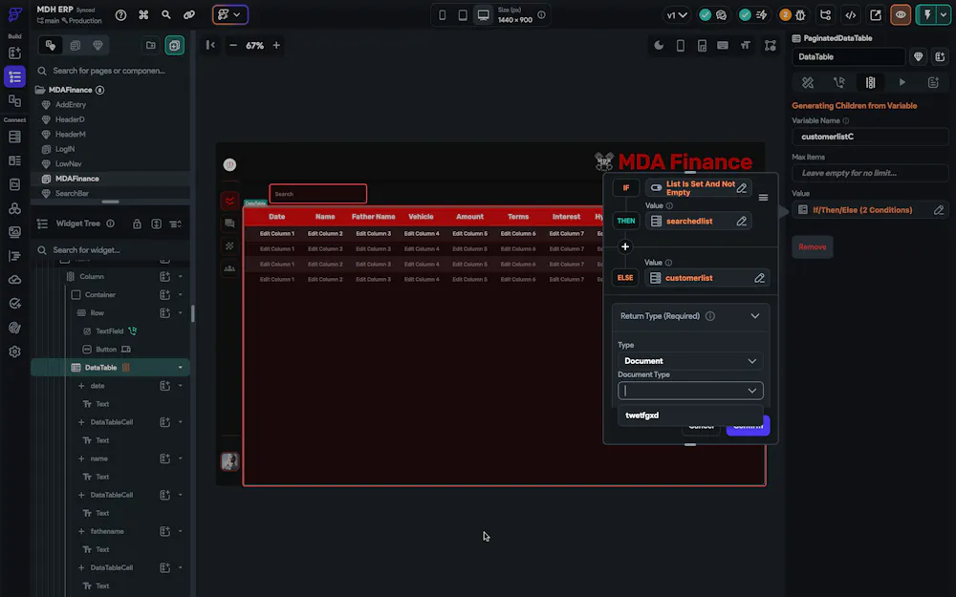Click the DataTable name field

pos(848,56)
